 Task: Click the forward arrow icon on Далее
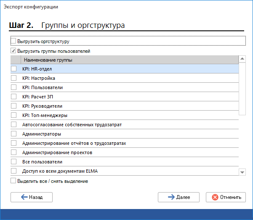pyautogui.click(x=171, y=197)
